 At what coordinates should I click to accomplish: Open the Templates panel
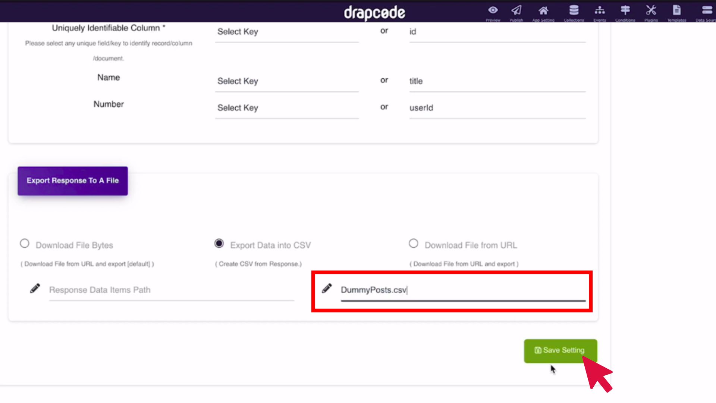[x=676, y=12]
